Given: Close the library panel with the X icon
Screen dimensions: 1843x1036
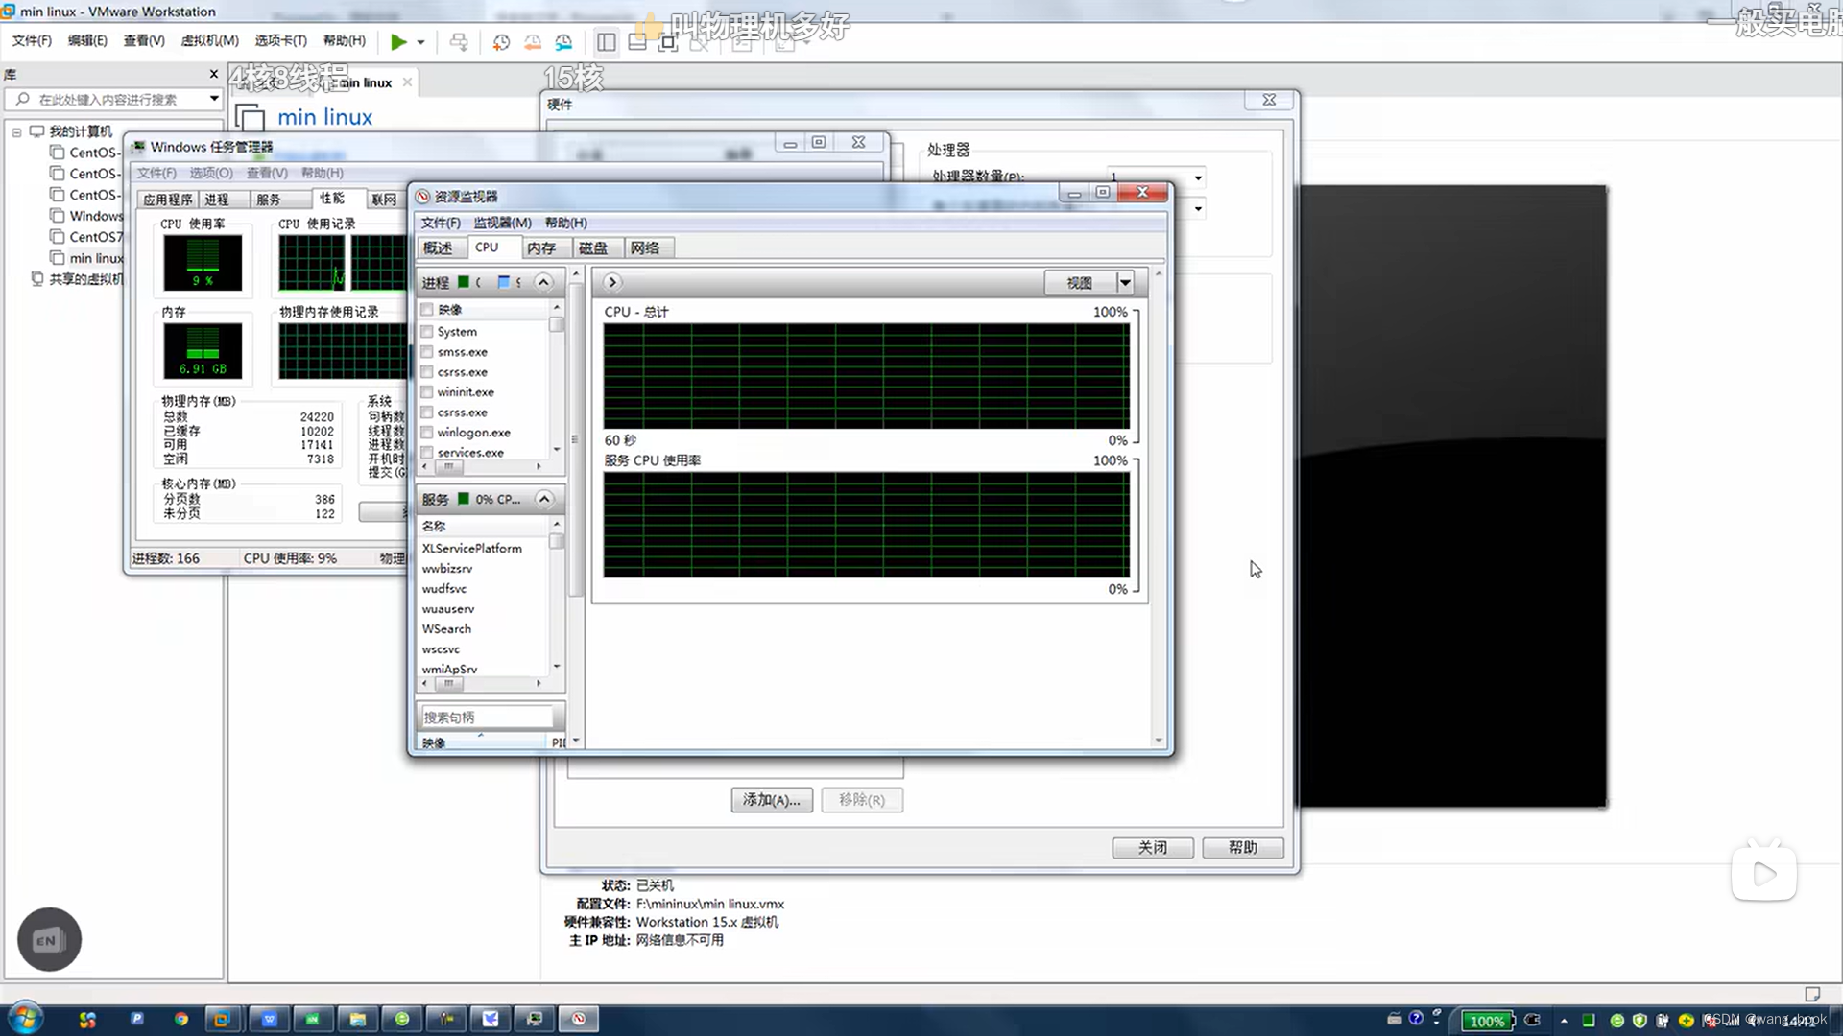Looking at the screenshot, I should tap(213, 74).
